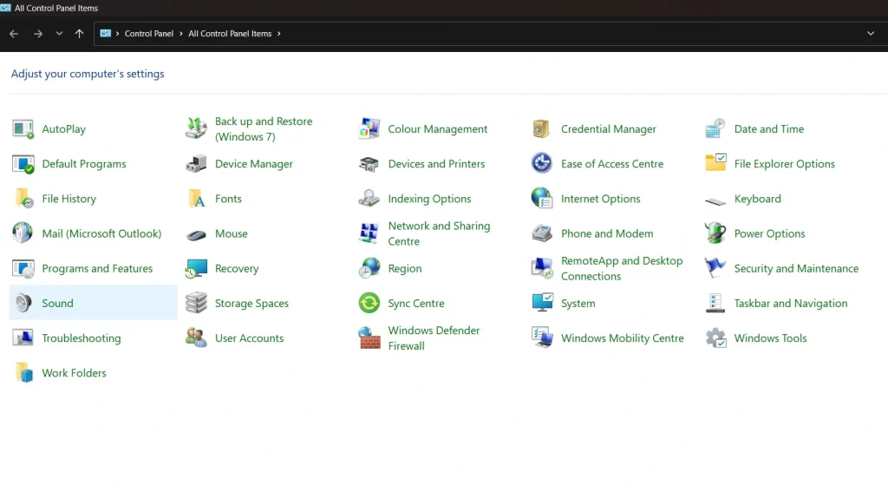Click the Ease of Access Centre text
This screenshot has width=888, height=498.
coord(612,164)
